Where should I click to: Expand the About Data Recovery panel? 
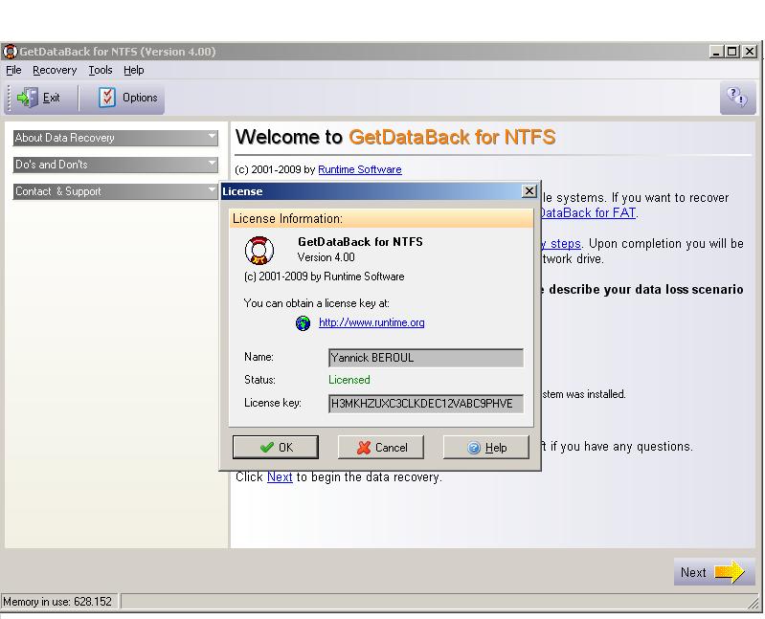(x=115, y=138)
